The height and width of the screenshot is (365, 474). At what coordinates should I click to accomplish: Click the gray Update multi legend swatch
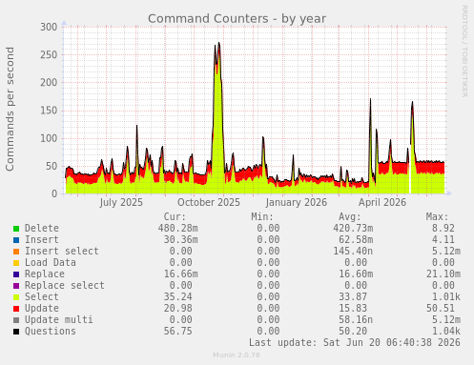point(16,320)
